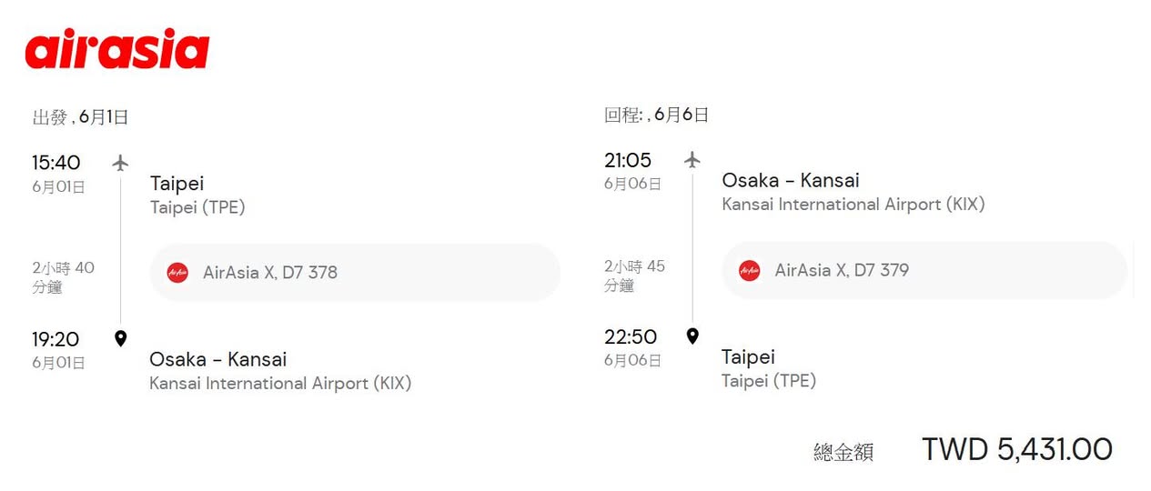Viewport: 1151px width, 491px height.
Task: Click the 15:40 departure time
Action: tap(56, 163)
